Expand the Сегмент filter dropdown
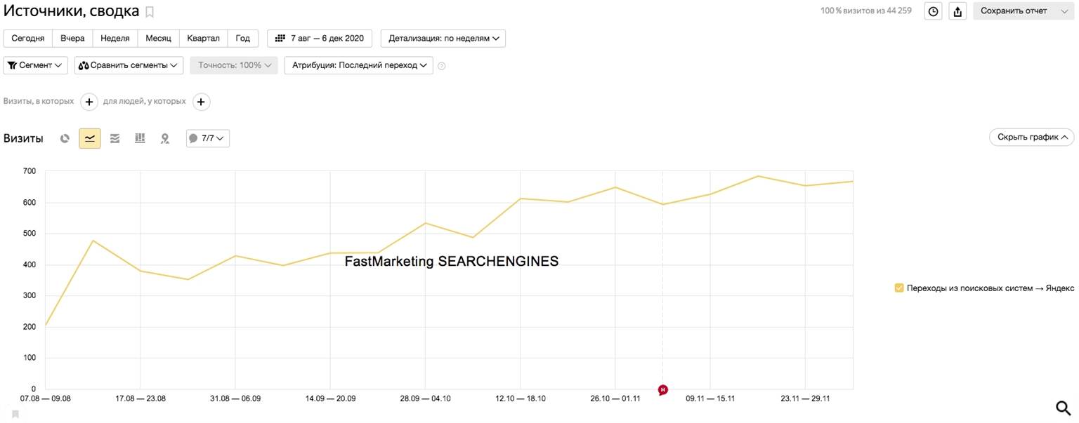Image resolution: width=1079 pixels, height=423 pixels. click(x=35, y=65)
